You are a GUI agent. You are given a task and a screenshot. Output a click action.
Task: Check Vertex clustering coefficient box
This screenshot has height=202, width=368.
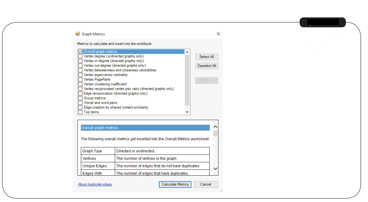80,84
